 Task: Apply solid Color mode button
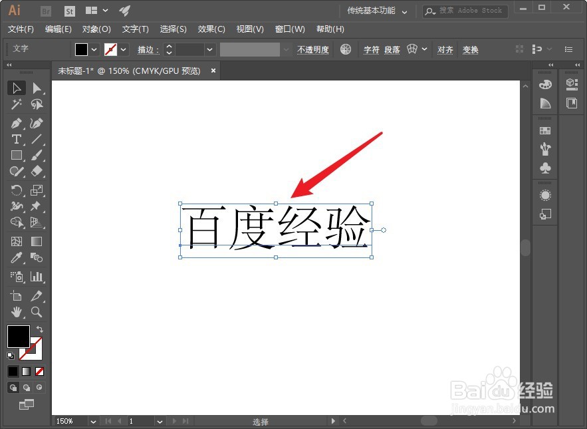pos(13,371)
